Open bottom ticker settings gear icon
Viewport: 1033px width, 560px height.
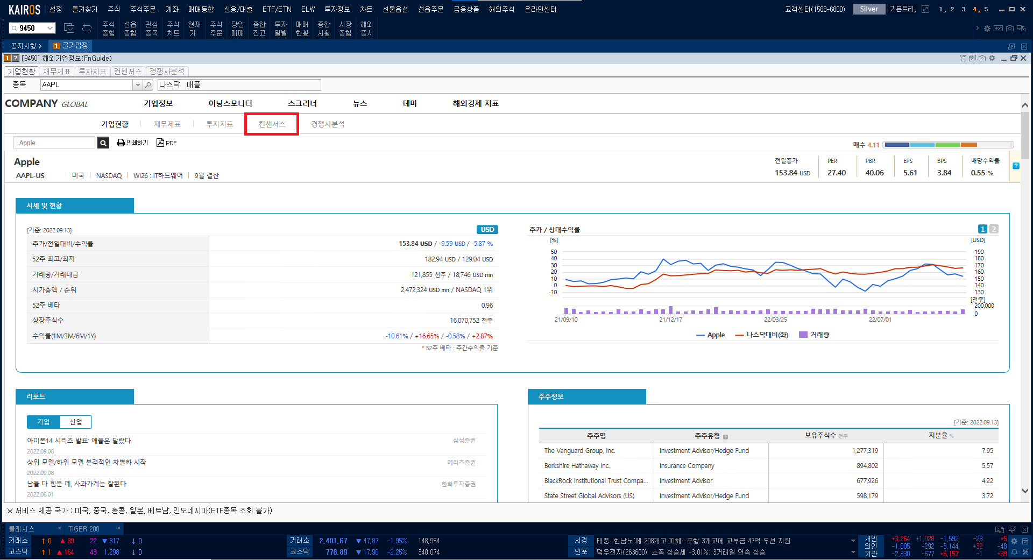pyautogui.click(x=1014, y=541)
